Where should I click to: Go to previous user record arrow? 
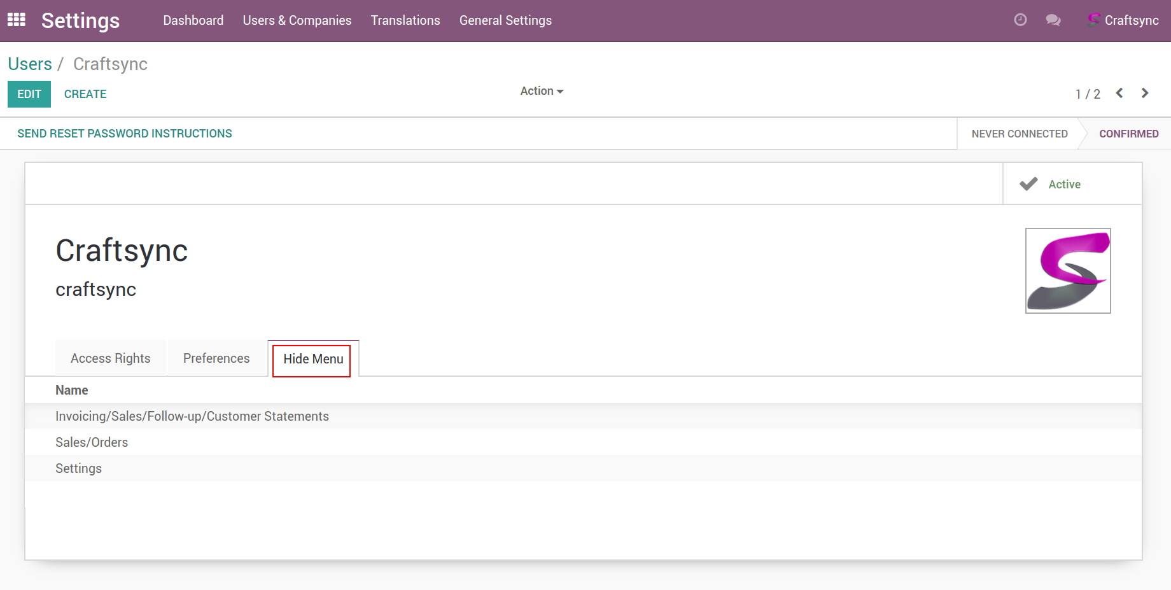click(x=1119, y=94)
